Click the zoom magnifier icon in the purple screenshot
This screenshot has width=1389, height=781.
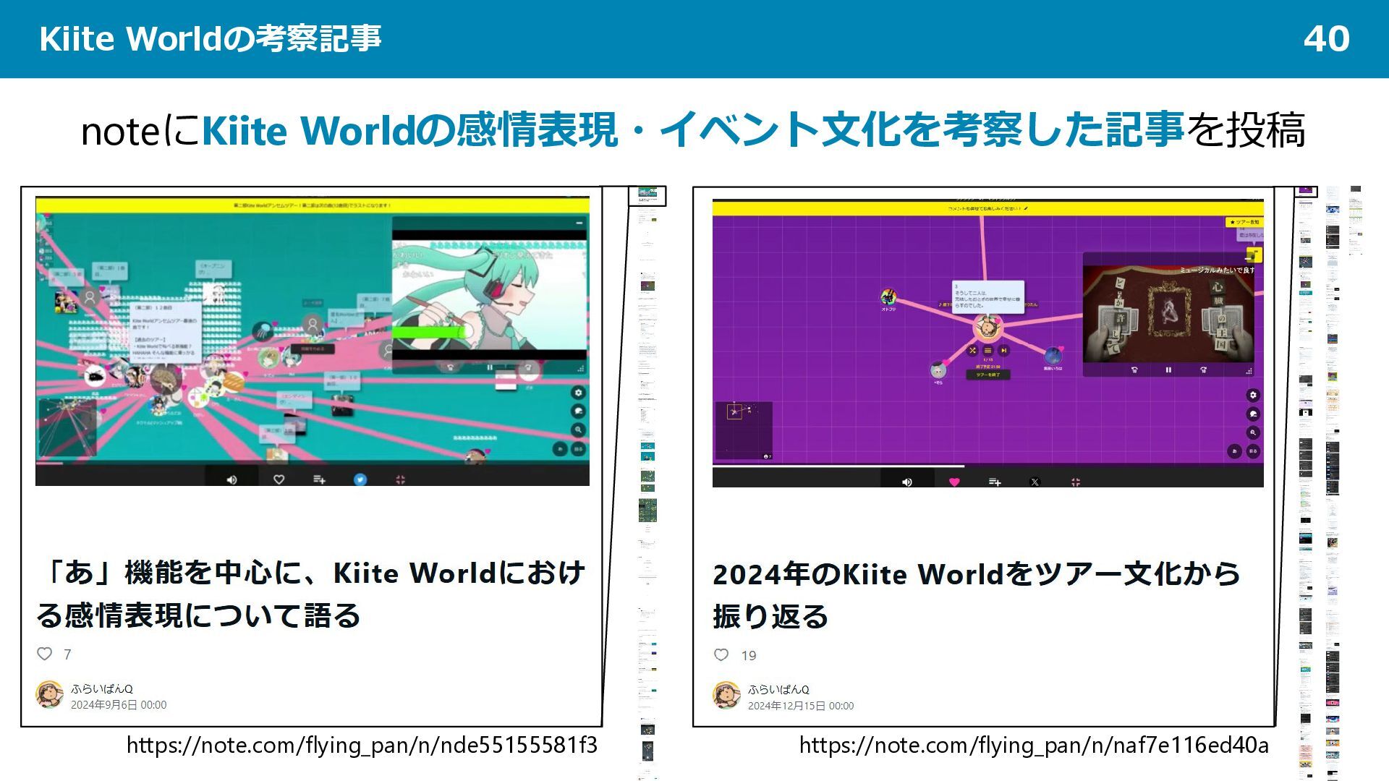[x=1253, y=432]
